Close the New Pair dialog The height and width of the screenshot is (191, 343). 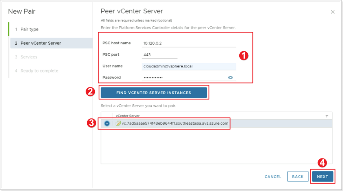tap(332, 12)
